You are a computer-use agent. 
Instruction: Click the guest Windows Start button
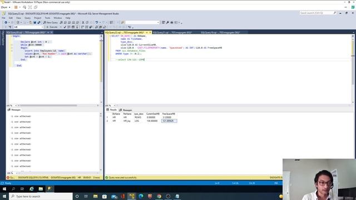(4, 189)
